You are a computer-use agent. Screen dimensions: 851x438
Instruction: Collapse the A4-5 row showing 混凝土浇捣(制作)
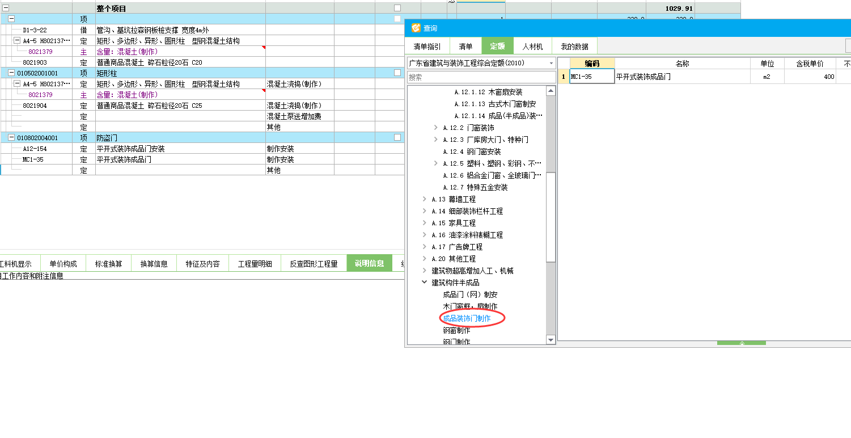[x=17, y=84]
